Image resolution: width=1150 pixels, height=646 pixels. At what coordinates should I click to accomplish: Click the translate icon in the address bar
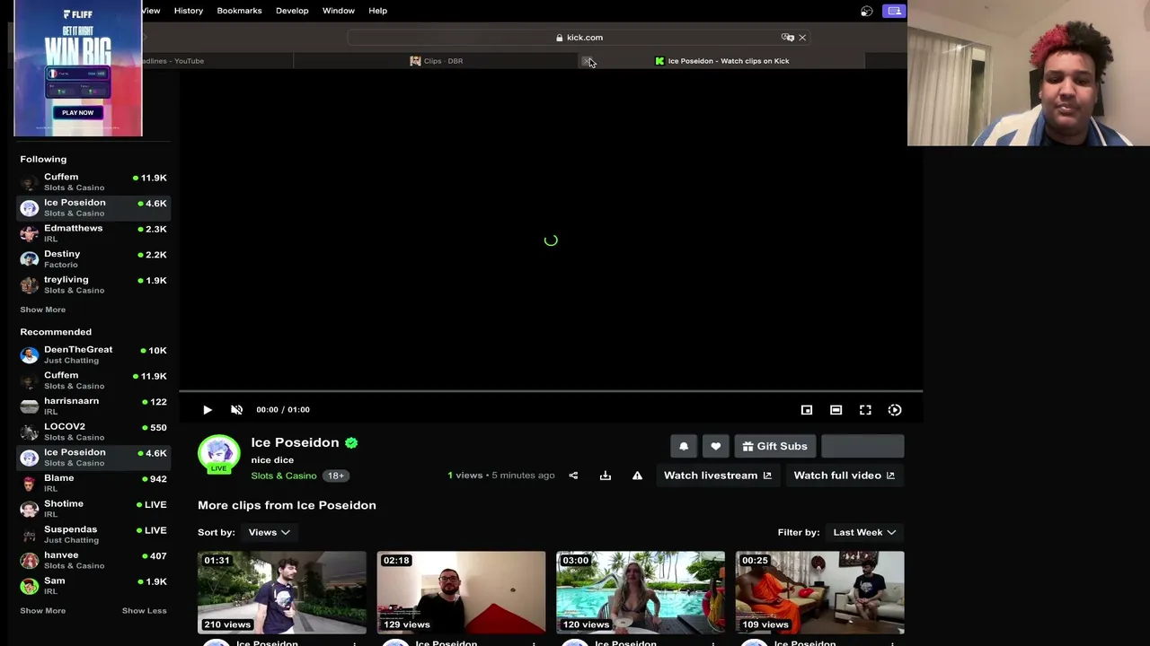[788, 38]
